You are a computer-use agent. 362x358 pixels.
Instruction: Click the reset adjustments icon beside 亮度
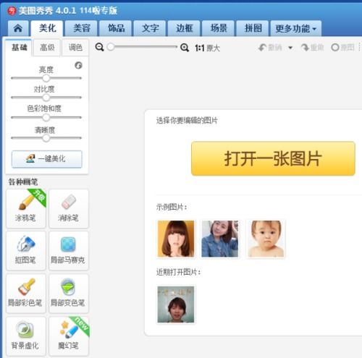[x=78, y=65]
